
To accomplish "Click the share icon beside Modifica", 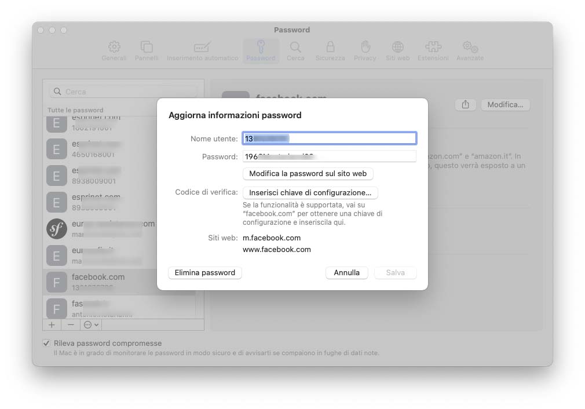I will [x=465, y=104].
